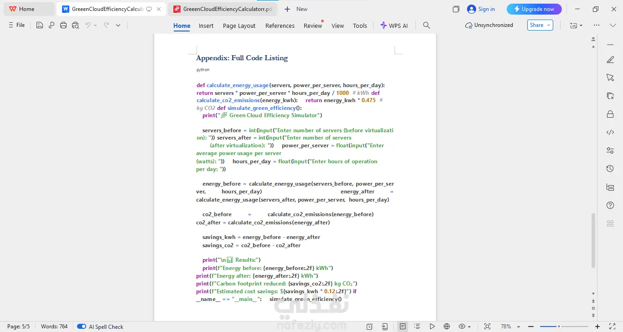This screenshot has width=623, height=332.
Task: Switch to the print layout view
Action: pos(402,327)
